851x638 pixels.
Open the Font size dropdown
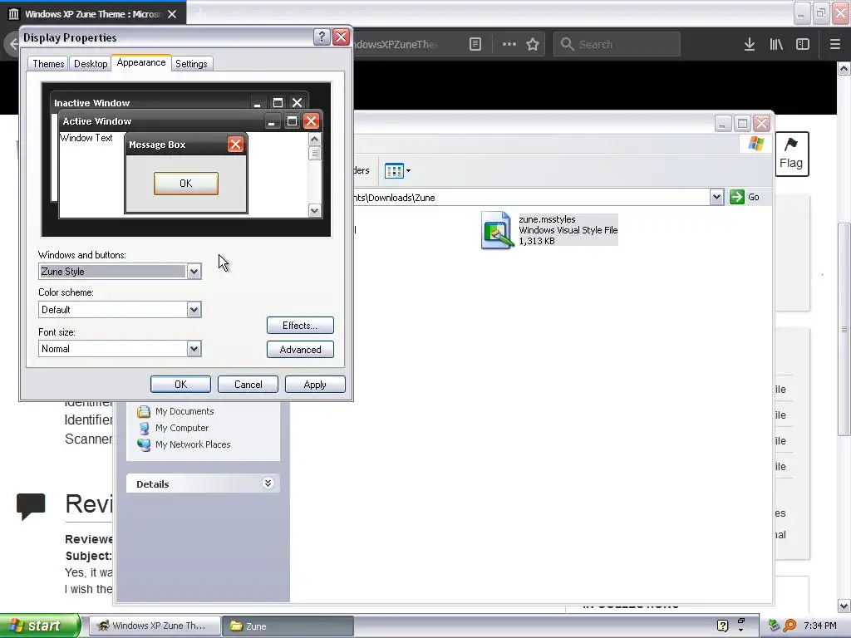[194, 349]
